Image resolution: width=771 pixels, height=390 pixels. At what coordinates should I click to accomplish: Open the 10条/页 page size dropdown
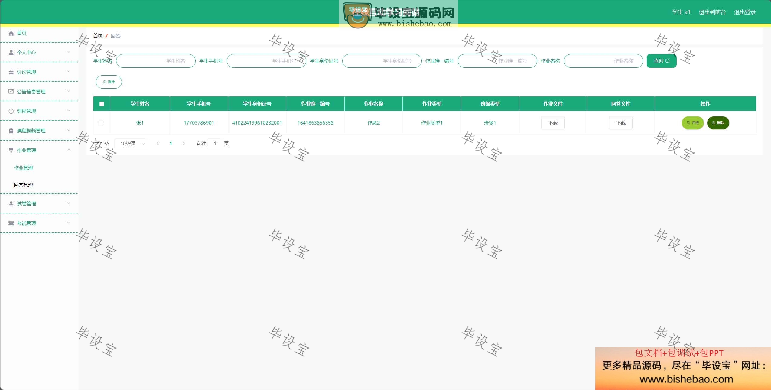(x=131, y=144)
